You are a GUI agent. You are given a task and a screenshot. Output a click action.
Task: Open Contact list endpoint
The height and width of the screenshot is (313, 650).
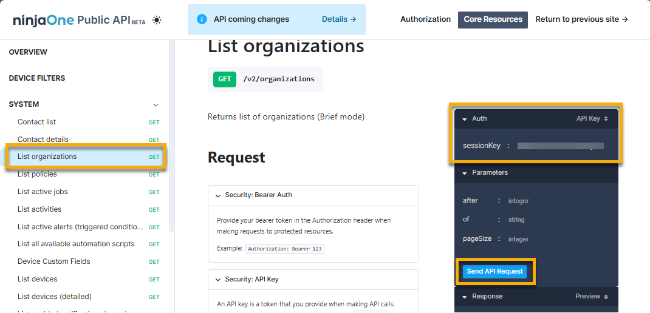88,122
